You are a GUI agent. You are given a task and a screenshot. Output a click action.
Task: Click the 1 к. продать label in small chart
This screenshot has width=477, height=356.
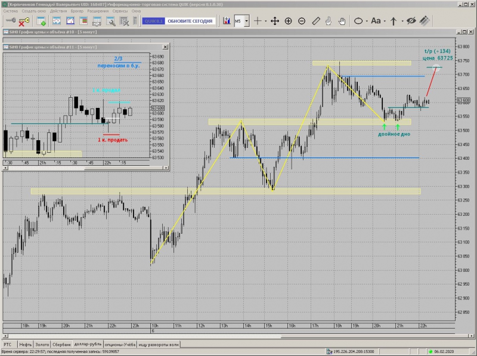[x=113, y=140]
